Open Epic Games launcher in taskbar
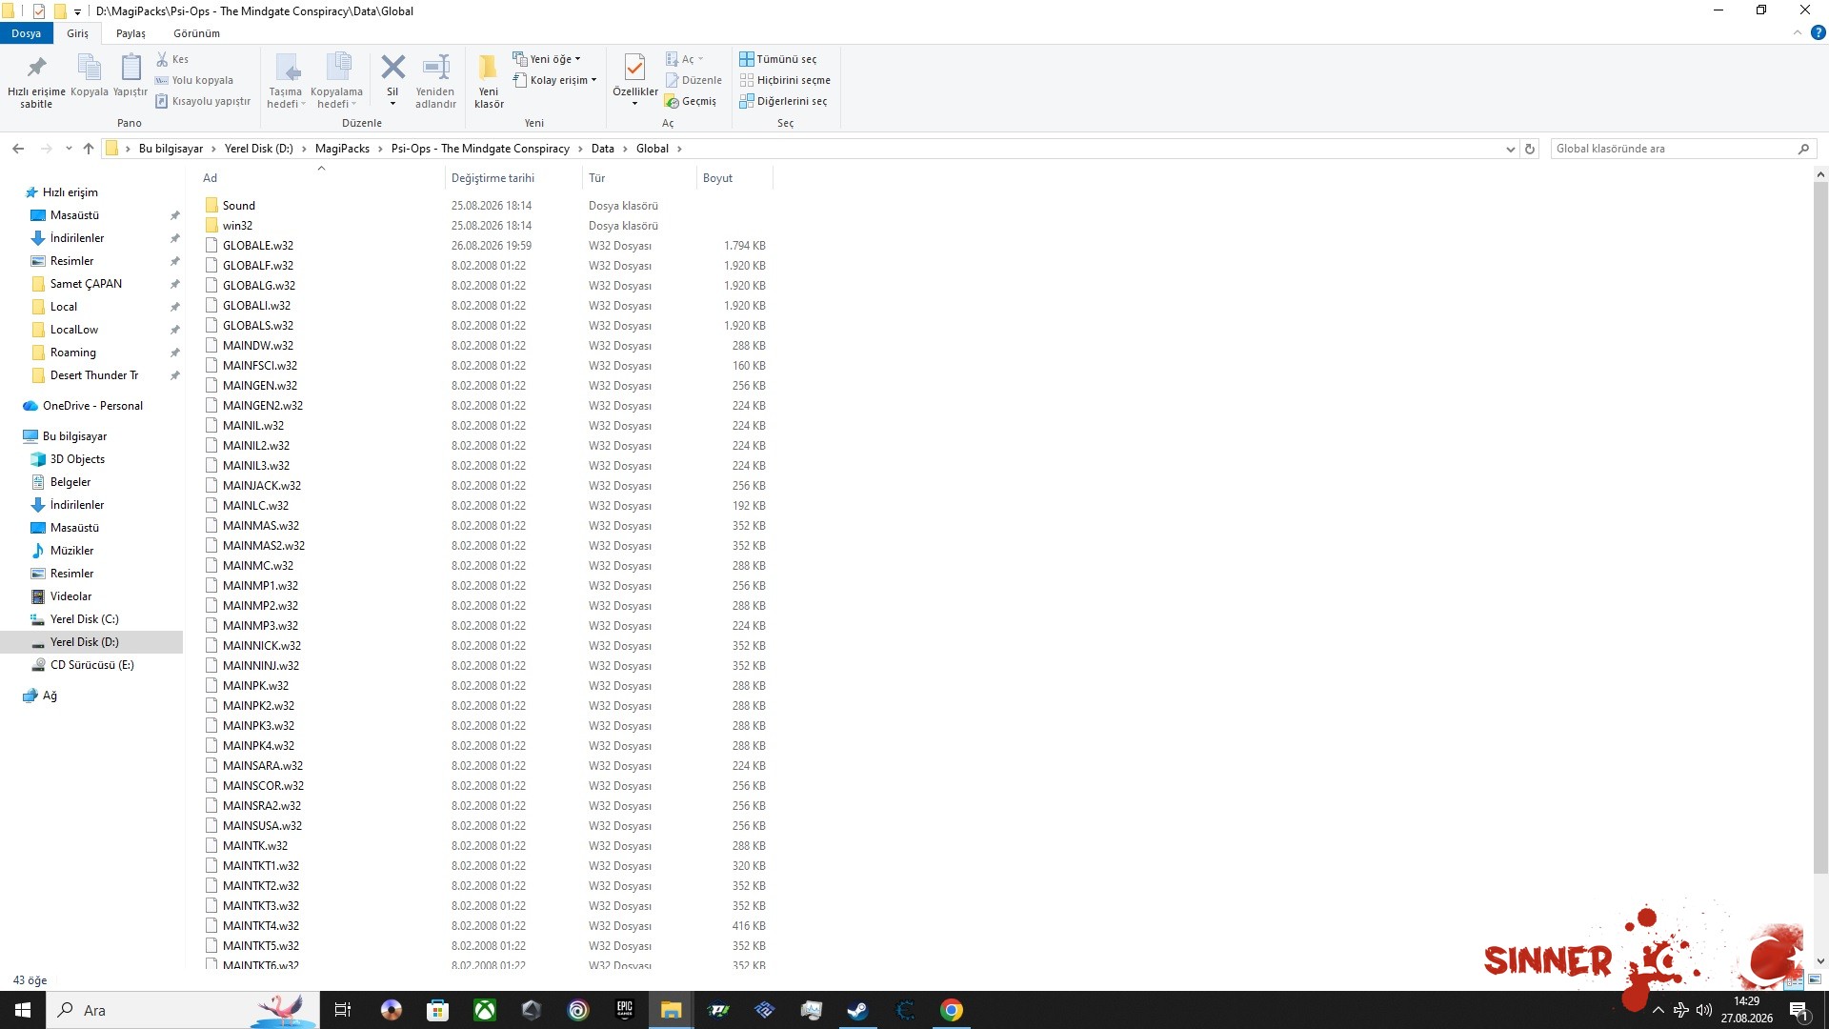 click(625, 1010)
